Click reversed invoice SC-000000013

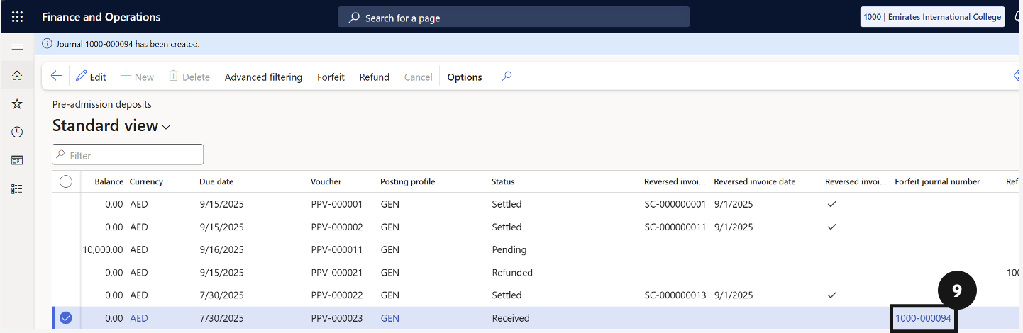pos(675,295)
